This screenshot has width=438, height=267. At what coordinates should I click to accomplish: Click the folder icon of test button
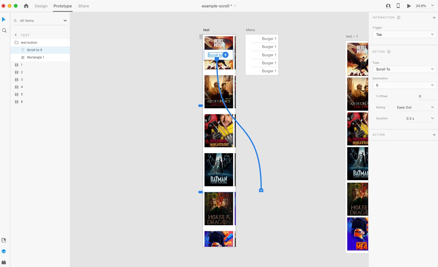pyautogui.click(x=17, y=42)
